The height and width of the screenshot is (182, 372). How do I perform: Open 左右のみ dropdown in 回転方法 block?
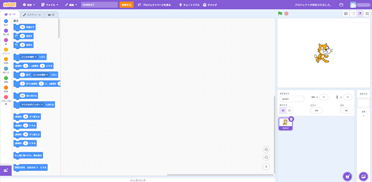point(32,167)
